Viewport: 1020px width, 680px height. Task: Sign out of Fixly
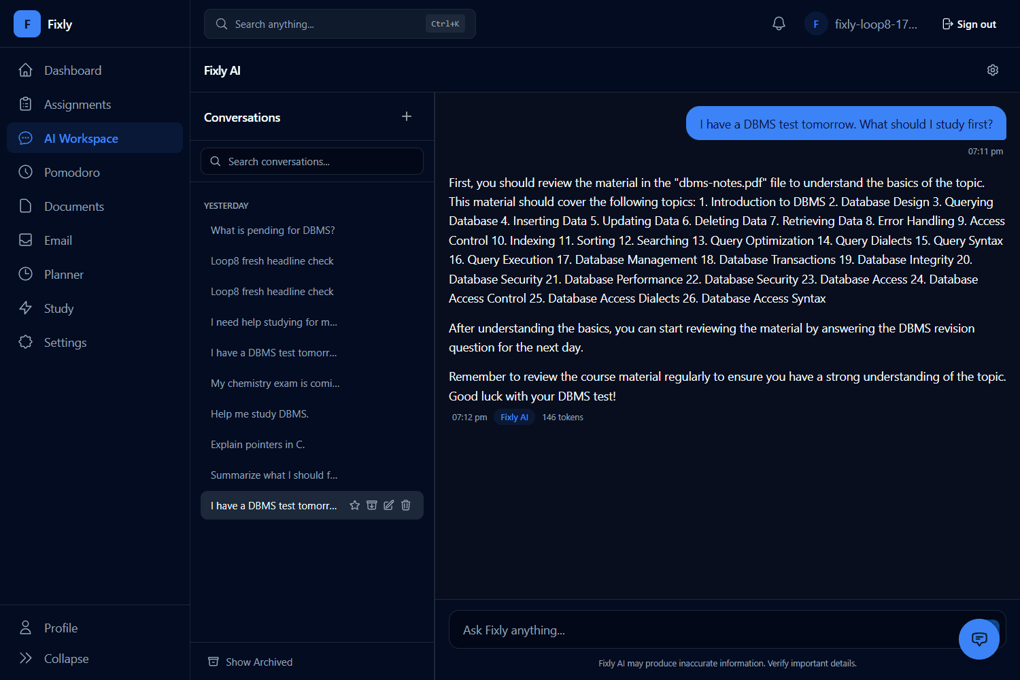(x=969, y=24)
